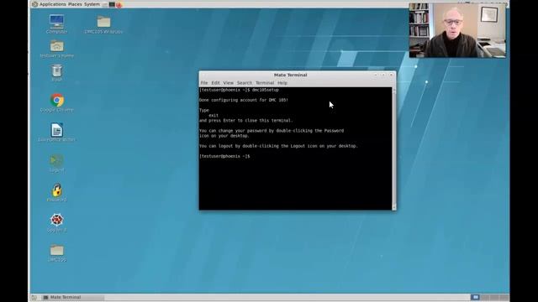Click the terminal prompt at bottom line
Viewport: 538px width, 302px height.
click(x=224, y=156)
